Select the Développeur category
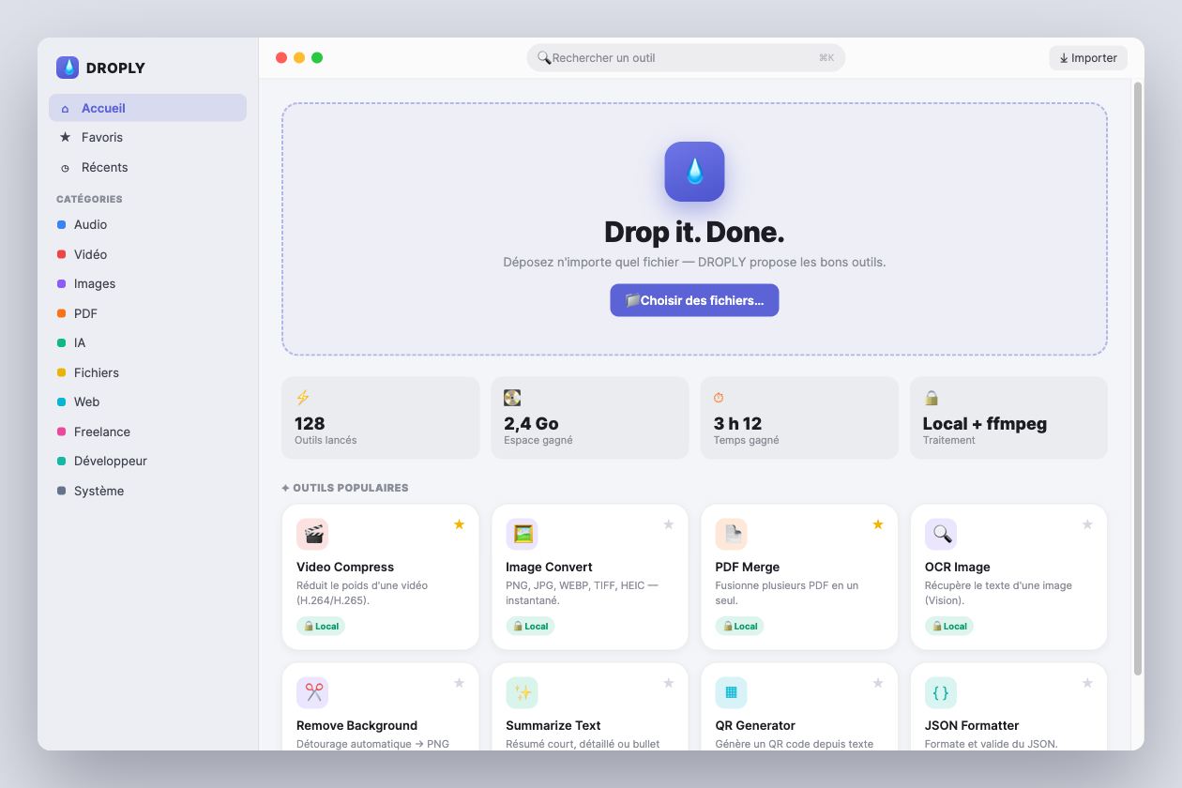 coord(147,461)
